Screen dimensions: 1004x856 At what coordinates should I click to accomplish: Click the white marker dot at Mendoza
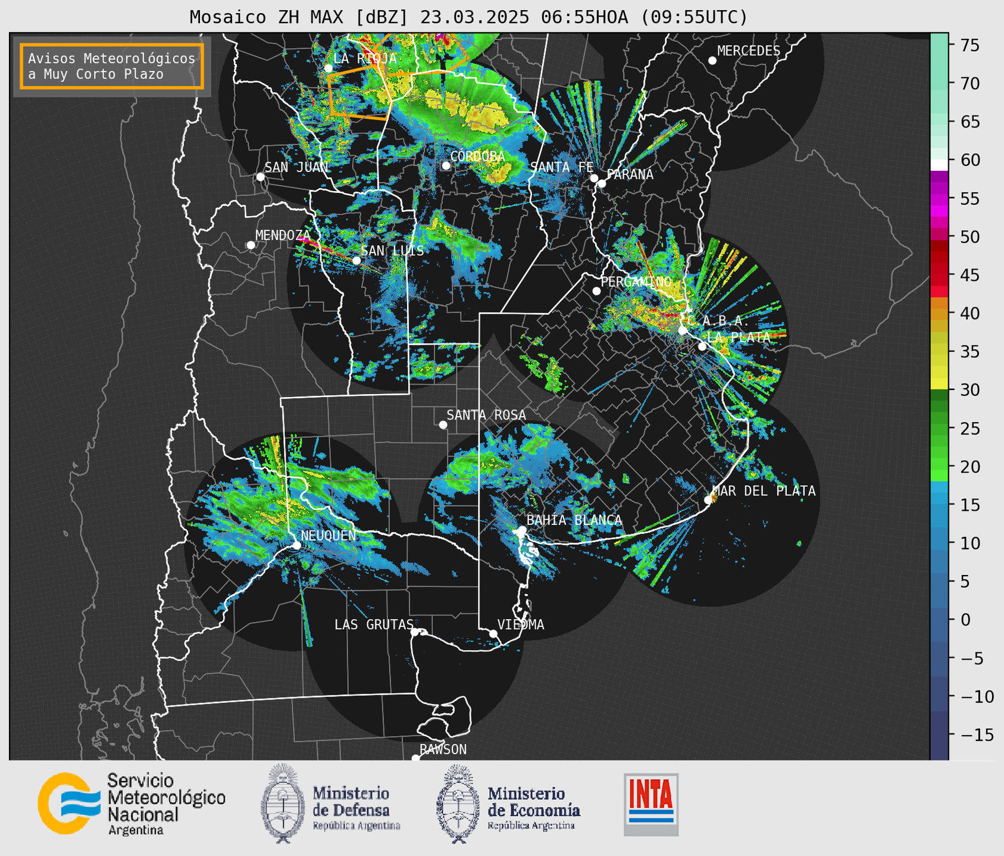click(251, 245)
